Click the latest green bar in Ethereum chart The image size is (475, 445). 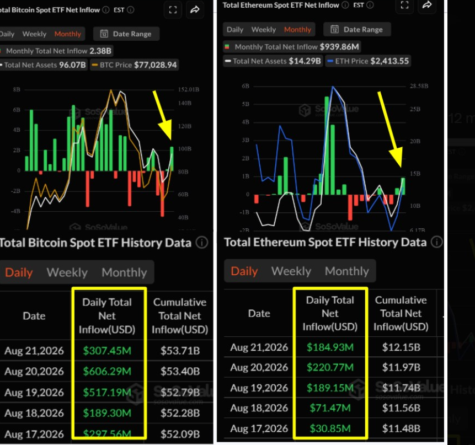[x=403, y=186]
